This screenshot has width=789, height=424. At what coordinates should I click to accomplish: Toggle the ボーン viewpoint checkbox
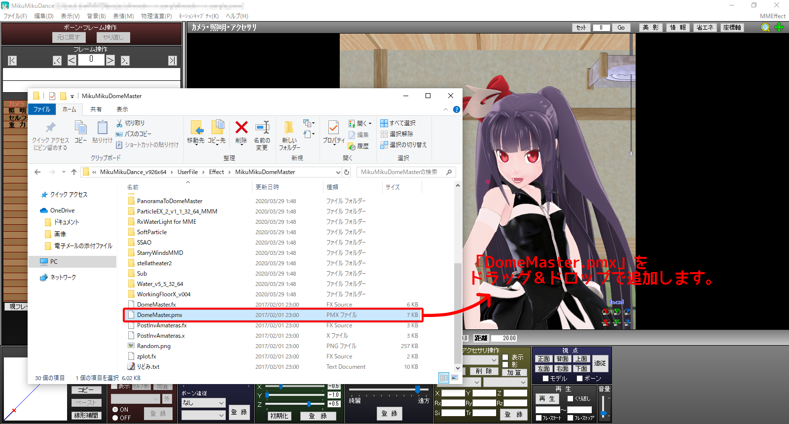(580, 379)
